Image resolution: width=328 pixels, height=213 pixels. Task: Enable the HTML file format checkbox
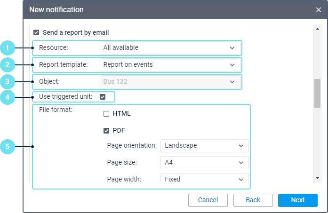[106, 114]
